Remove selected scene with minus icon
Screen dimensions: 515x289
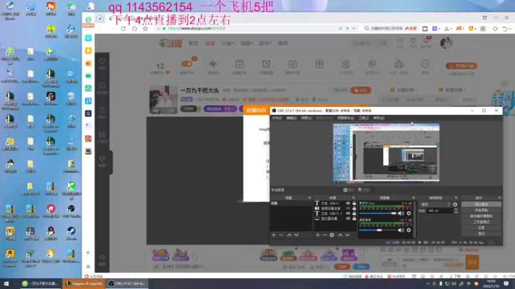tap(281, 235)
